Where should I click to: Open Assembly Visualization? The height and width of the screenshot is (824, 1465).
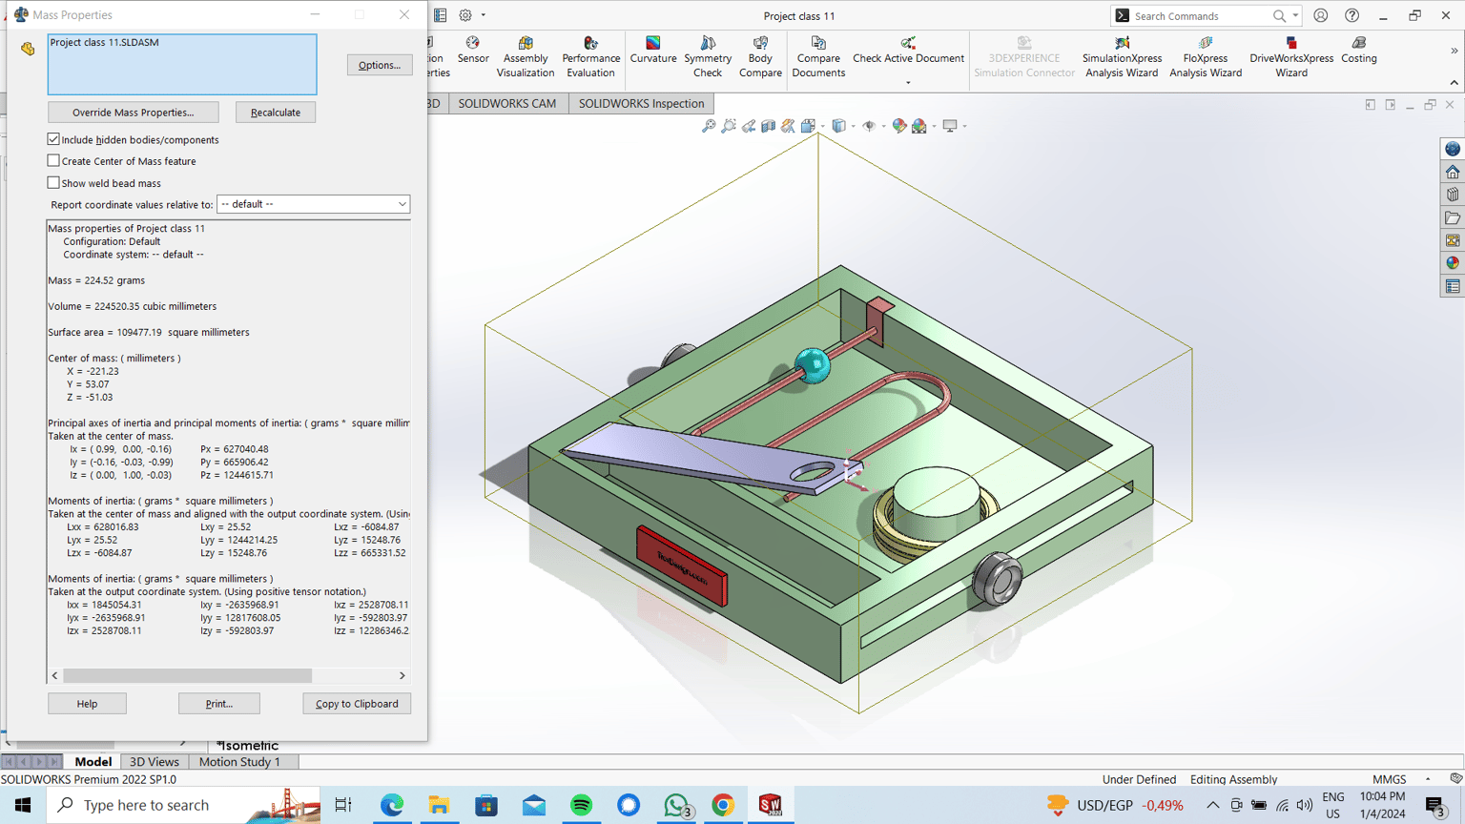tap(526, 57)
